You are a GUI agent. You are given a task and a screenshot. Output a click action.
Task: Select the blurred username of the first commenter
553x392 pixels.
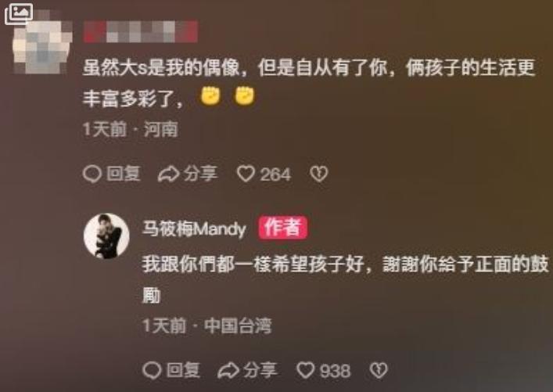140,32
